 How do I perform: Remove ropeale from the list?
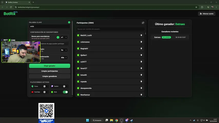141,81
